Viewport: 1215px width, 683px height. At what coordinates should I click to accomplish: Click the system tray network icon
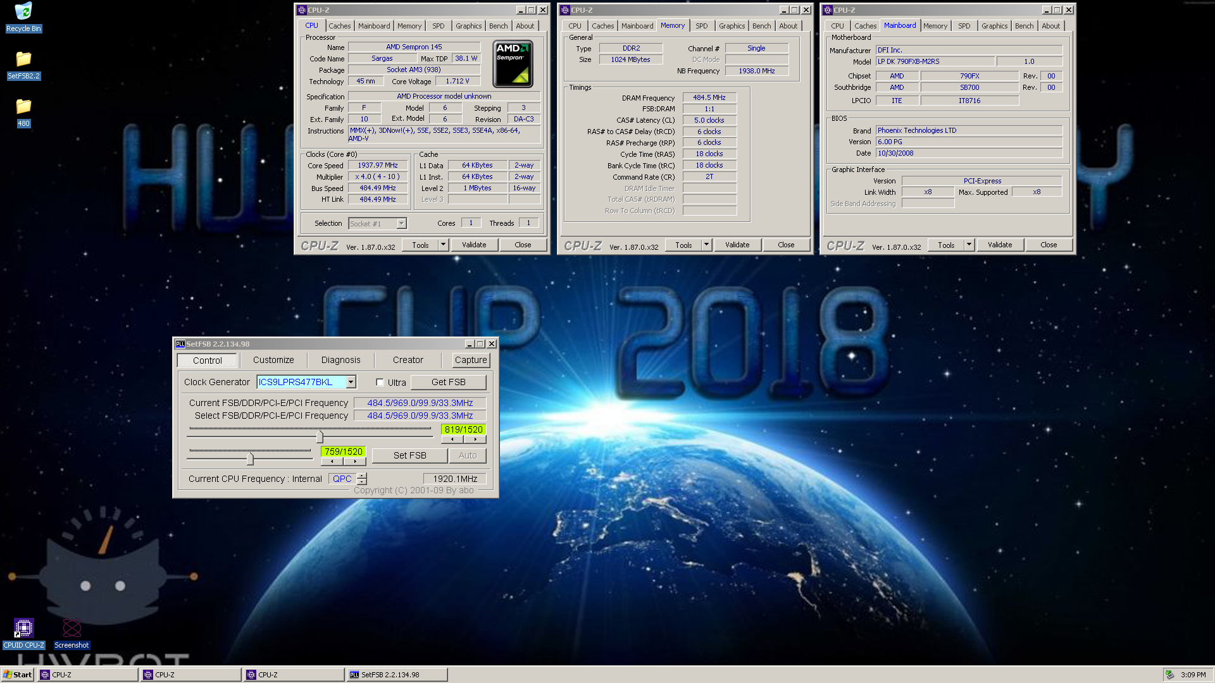point(1170,675)
